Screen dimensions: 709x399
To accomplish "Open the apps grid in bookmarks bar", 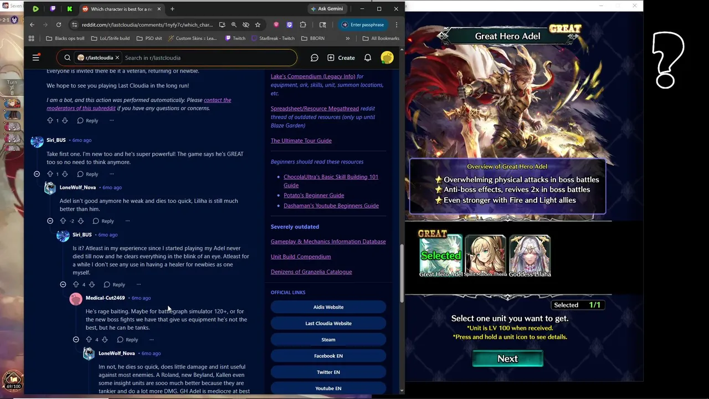I will point(32,38).
